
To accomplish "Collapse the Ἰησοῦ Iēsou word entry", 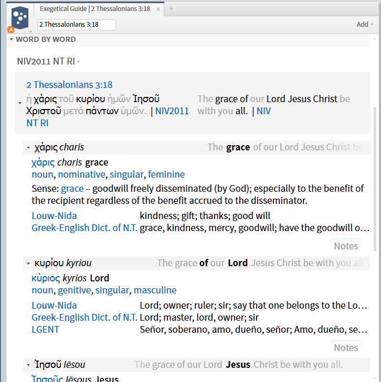I will [x=28, y=365].
